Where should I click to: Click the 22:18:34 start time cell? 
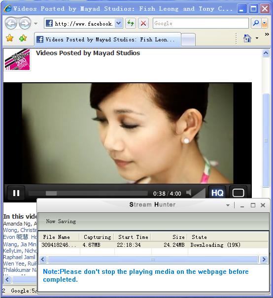[129, 245]
